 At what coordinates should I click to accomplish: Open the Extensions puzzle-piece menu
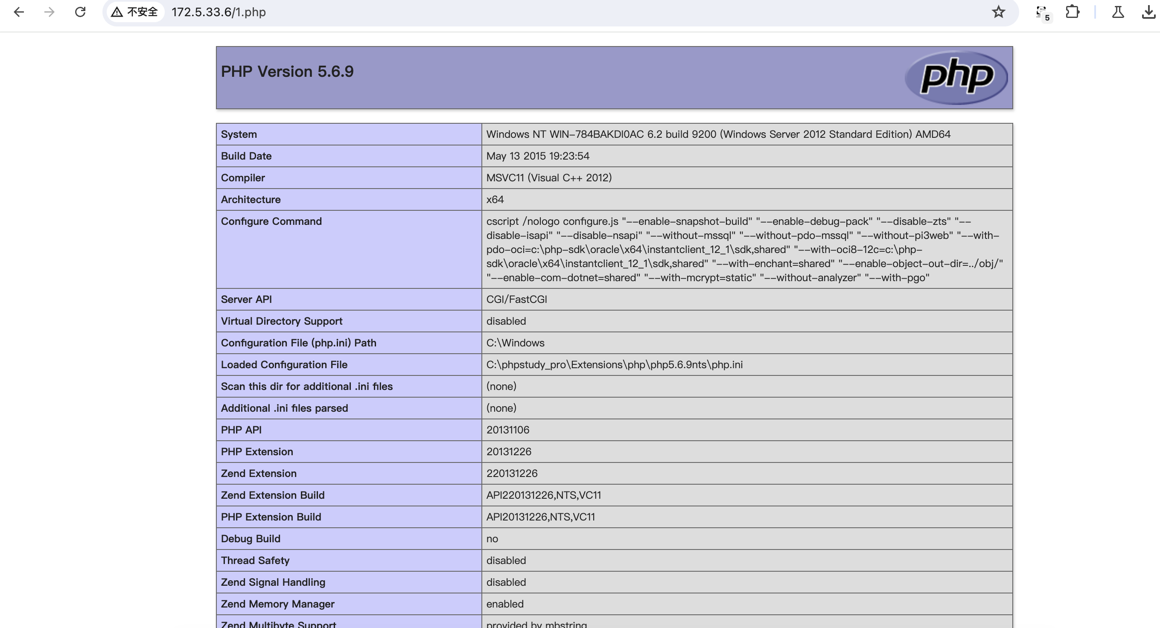(x=1072, y=12)
